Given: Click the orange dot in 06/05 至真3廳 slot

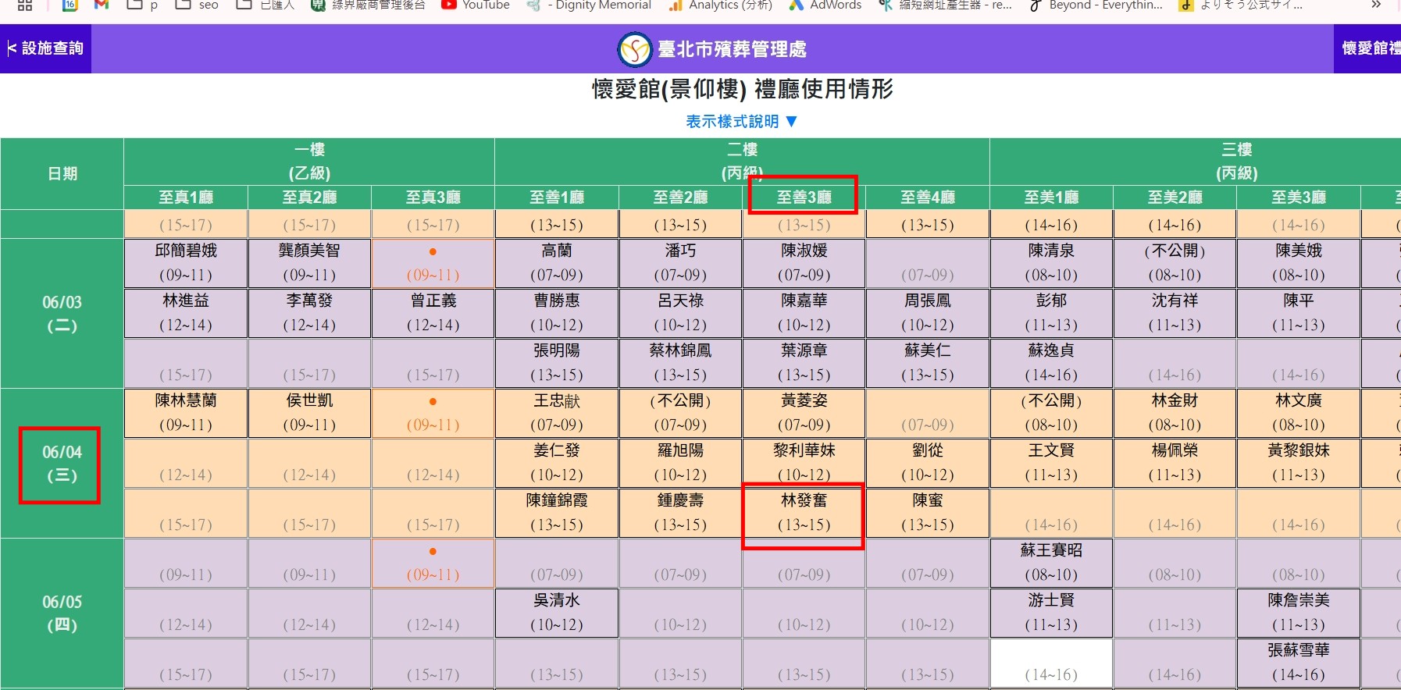Looking at the screenshot, I should click(x=433, y=551).
